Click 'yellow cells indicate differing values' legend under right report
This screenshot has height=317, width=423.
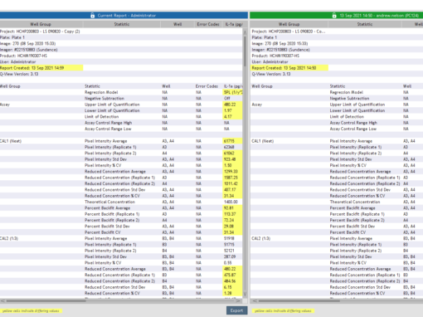[x=283, y=311]
